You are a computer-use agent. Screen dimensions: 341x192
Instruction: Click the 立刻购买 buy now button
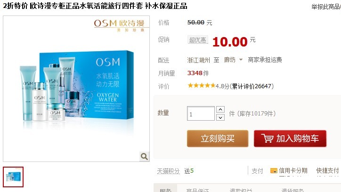coord(218,138)
